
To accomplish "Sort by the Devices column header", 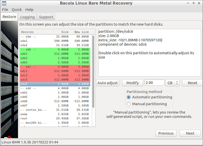I will pos(35,32).
